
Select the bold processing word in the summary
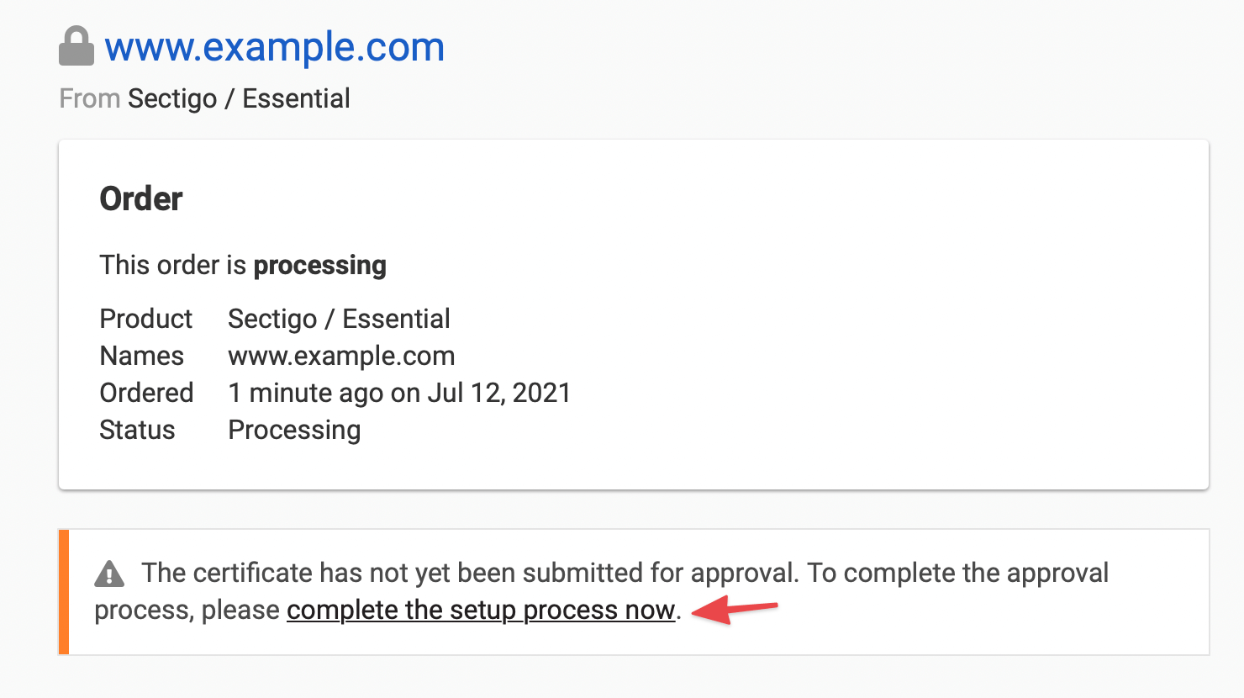[x=319, y=265]
